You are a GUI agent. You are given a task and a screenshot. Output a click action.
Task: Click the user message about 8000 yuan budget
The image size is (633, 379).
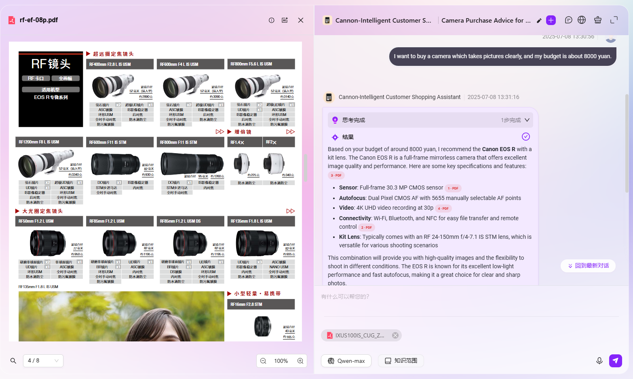(x=503, y=56)
